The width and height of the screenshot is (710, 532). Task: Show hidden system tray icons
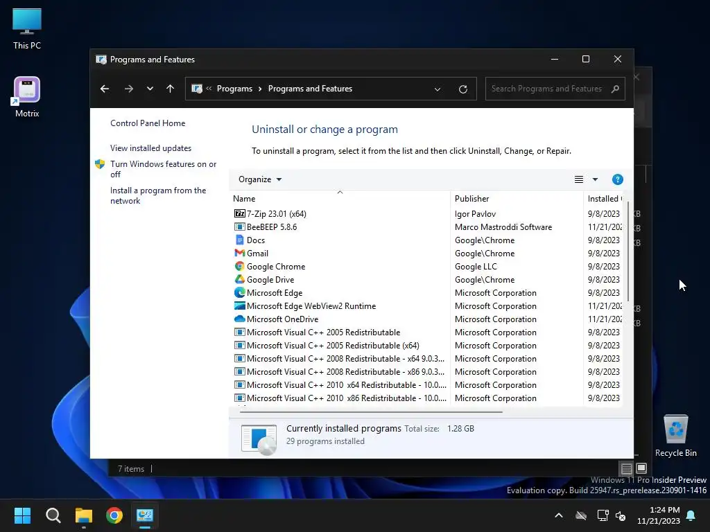click(x=559, y=515)
